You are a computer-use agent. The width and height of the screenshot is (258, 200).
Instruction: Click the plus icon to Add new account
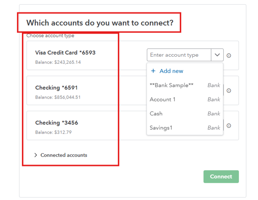(153, 71)
